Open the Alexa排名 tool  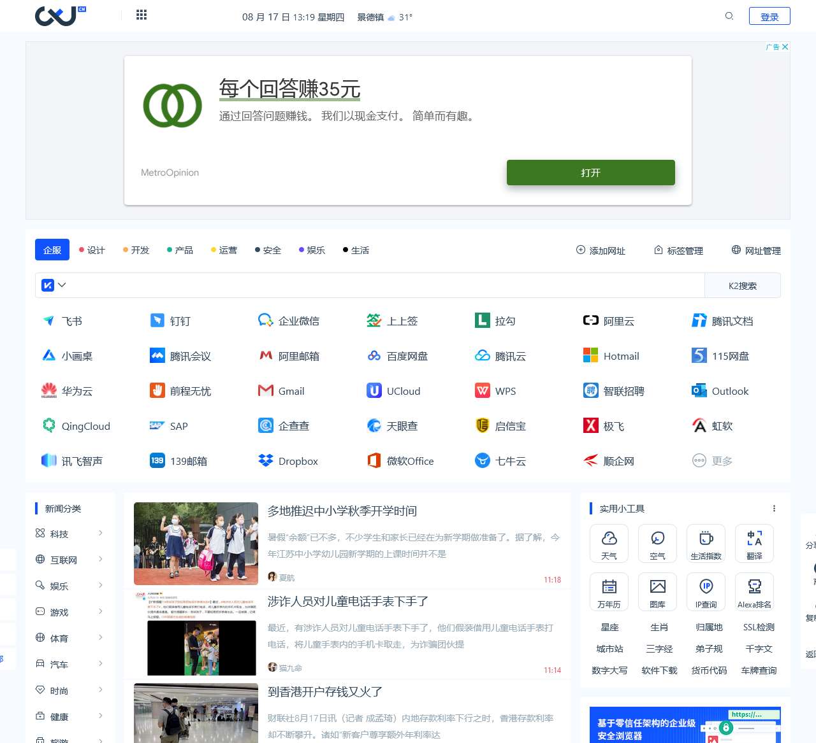pos(754,591)
